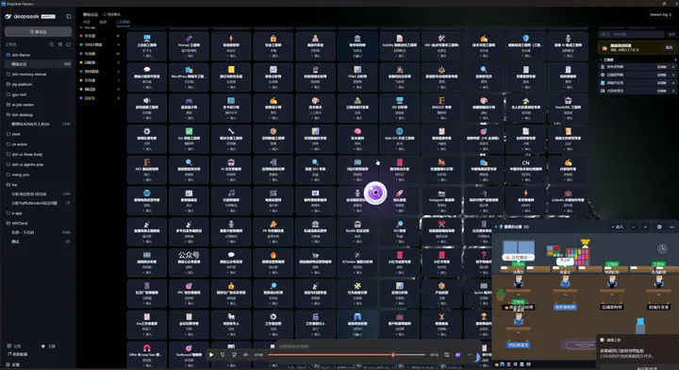Viewport: 679px width, 370px height.
Task: Open office panel gear settings
Action: tap(659, 227)
